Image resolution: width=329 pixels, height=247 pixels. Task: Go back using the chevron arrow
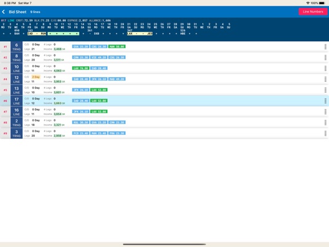(3, 12)
